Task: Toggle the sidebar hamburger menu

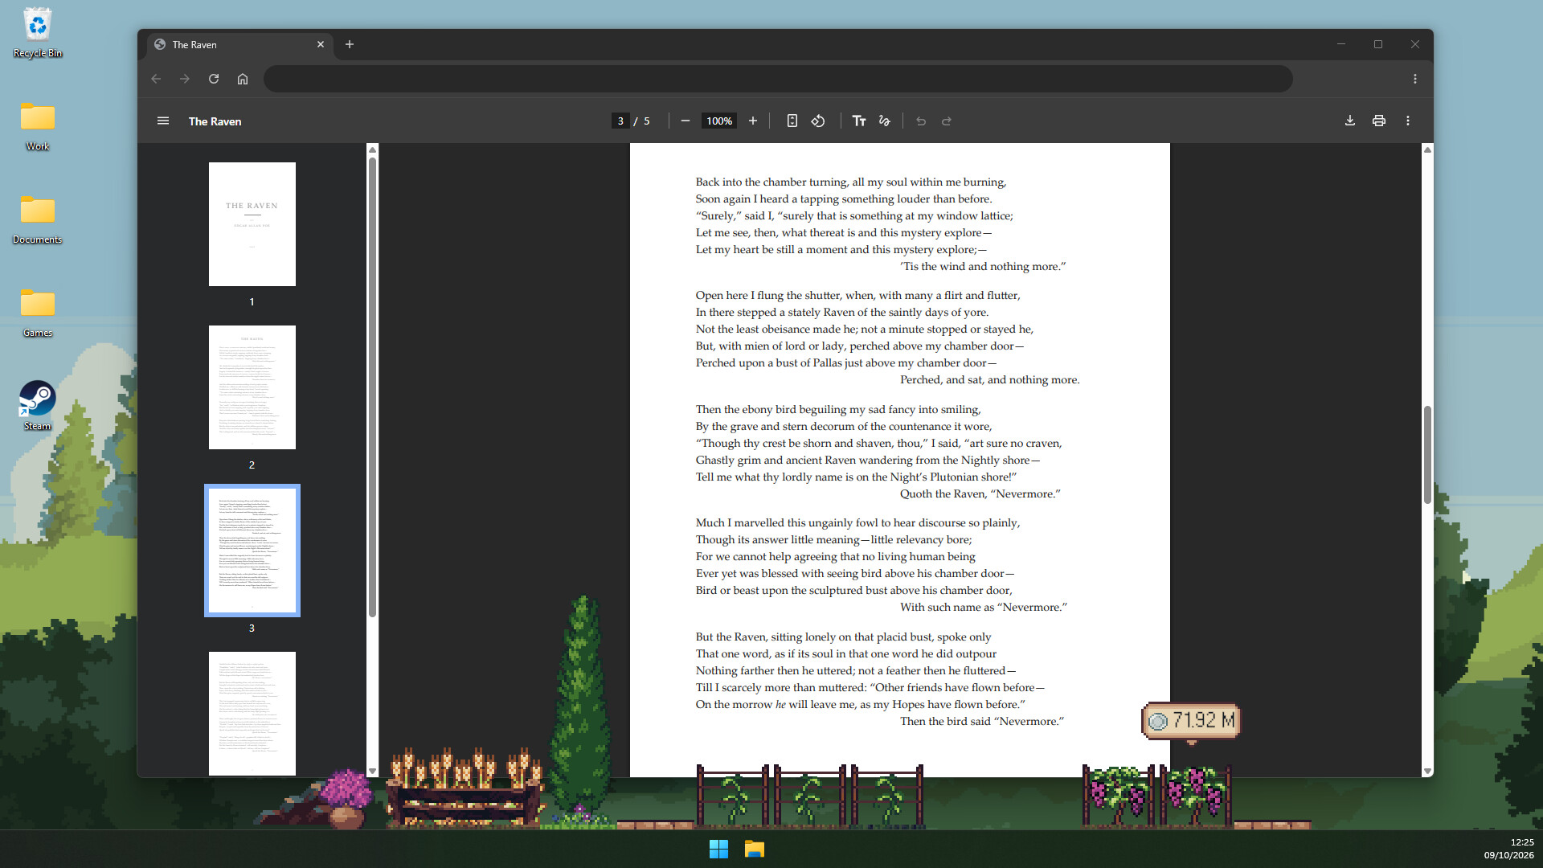Action: click(163, 121)
